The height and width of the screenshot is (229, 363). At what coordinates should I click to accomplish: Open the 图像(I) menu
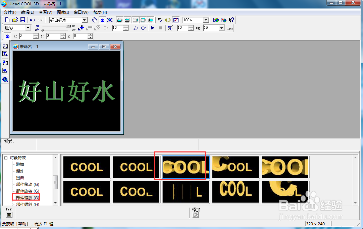tap(63, 12)
